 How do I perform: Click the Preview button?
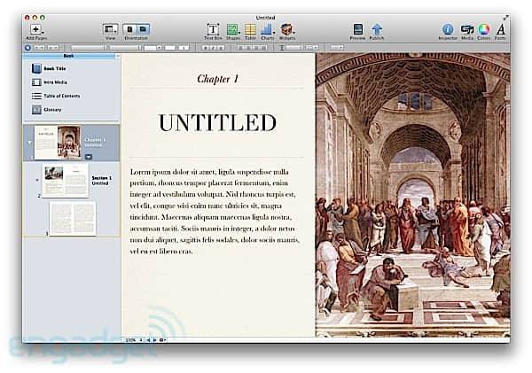pos(357,30)
